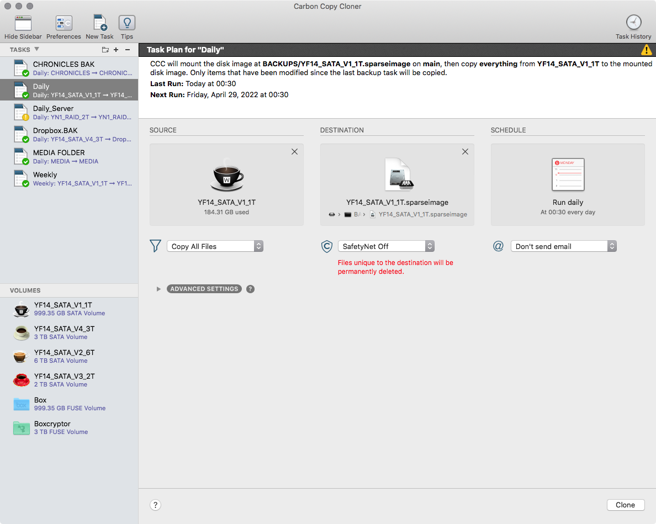
Task: Click the ADVANCED SETTINGS pill button
Action: coord(204,289)
